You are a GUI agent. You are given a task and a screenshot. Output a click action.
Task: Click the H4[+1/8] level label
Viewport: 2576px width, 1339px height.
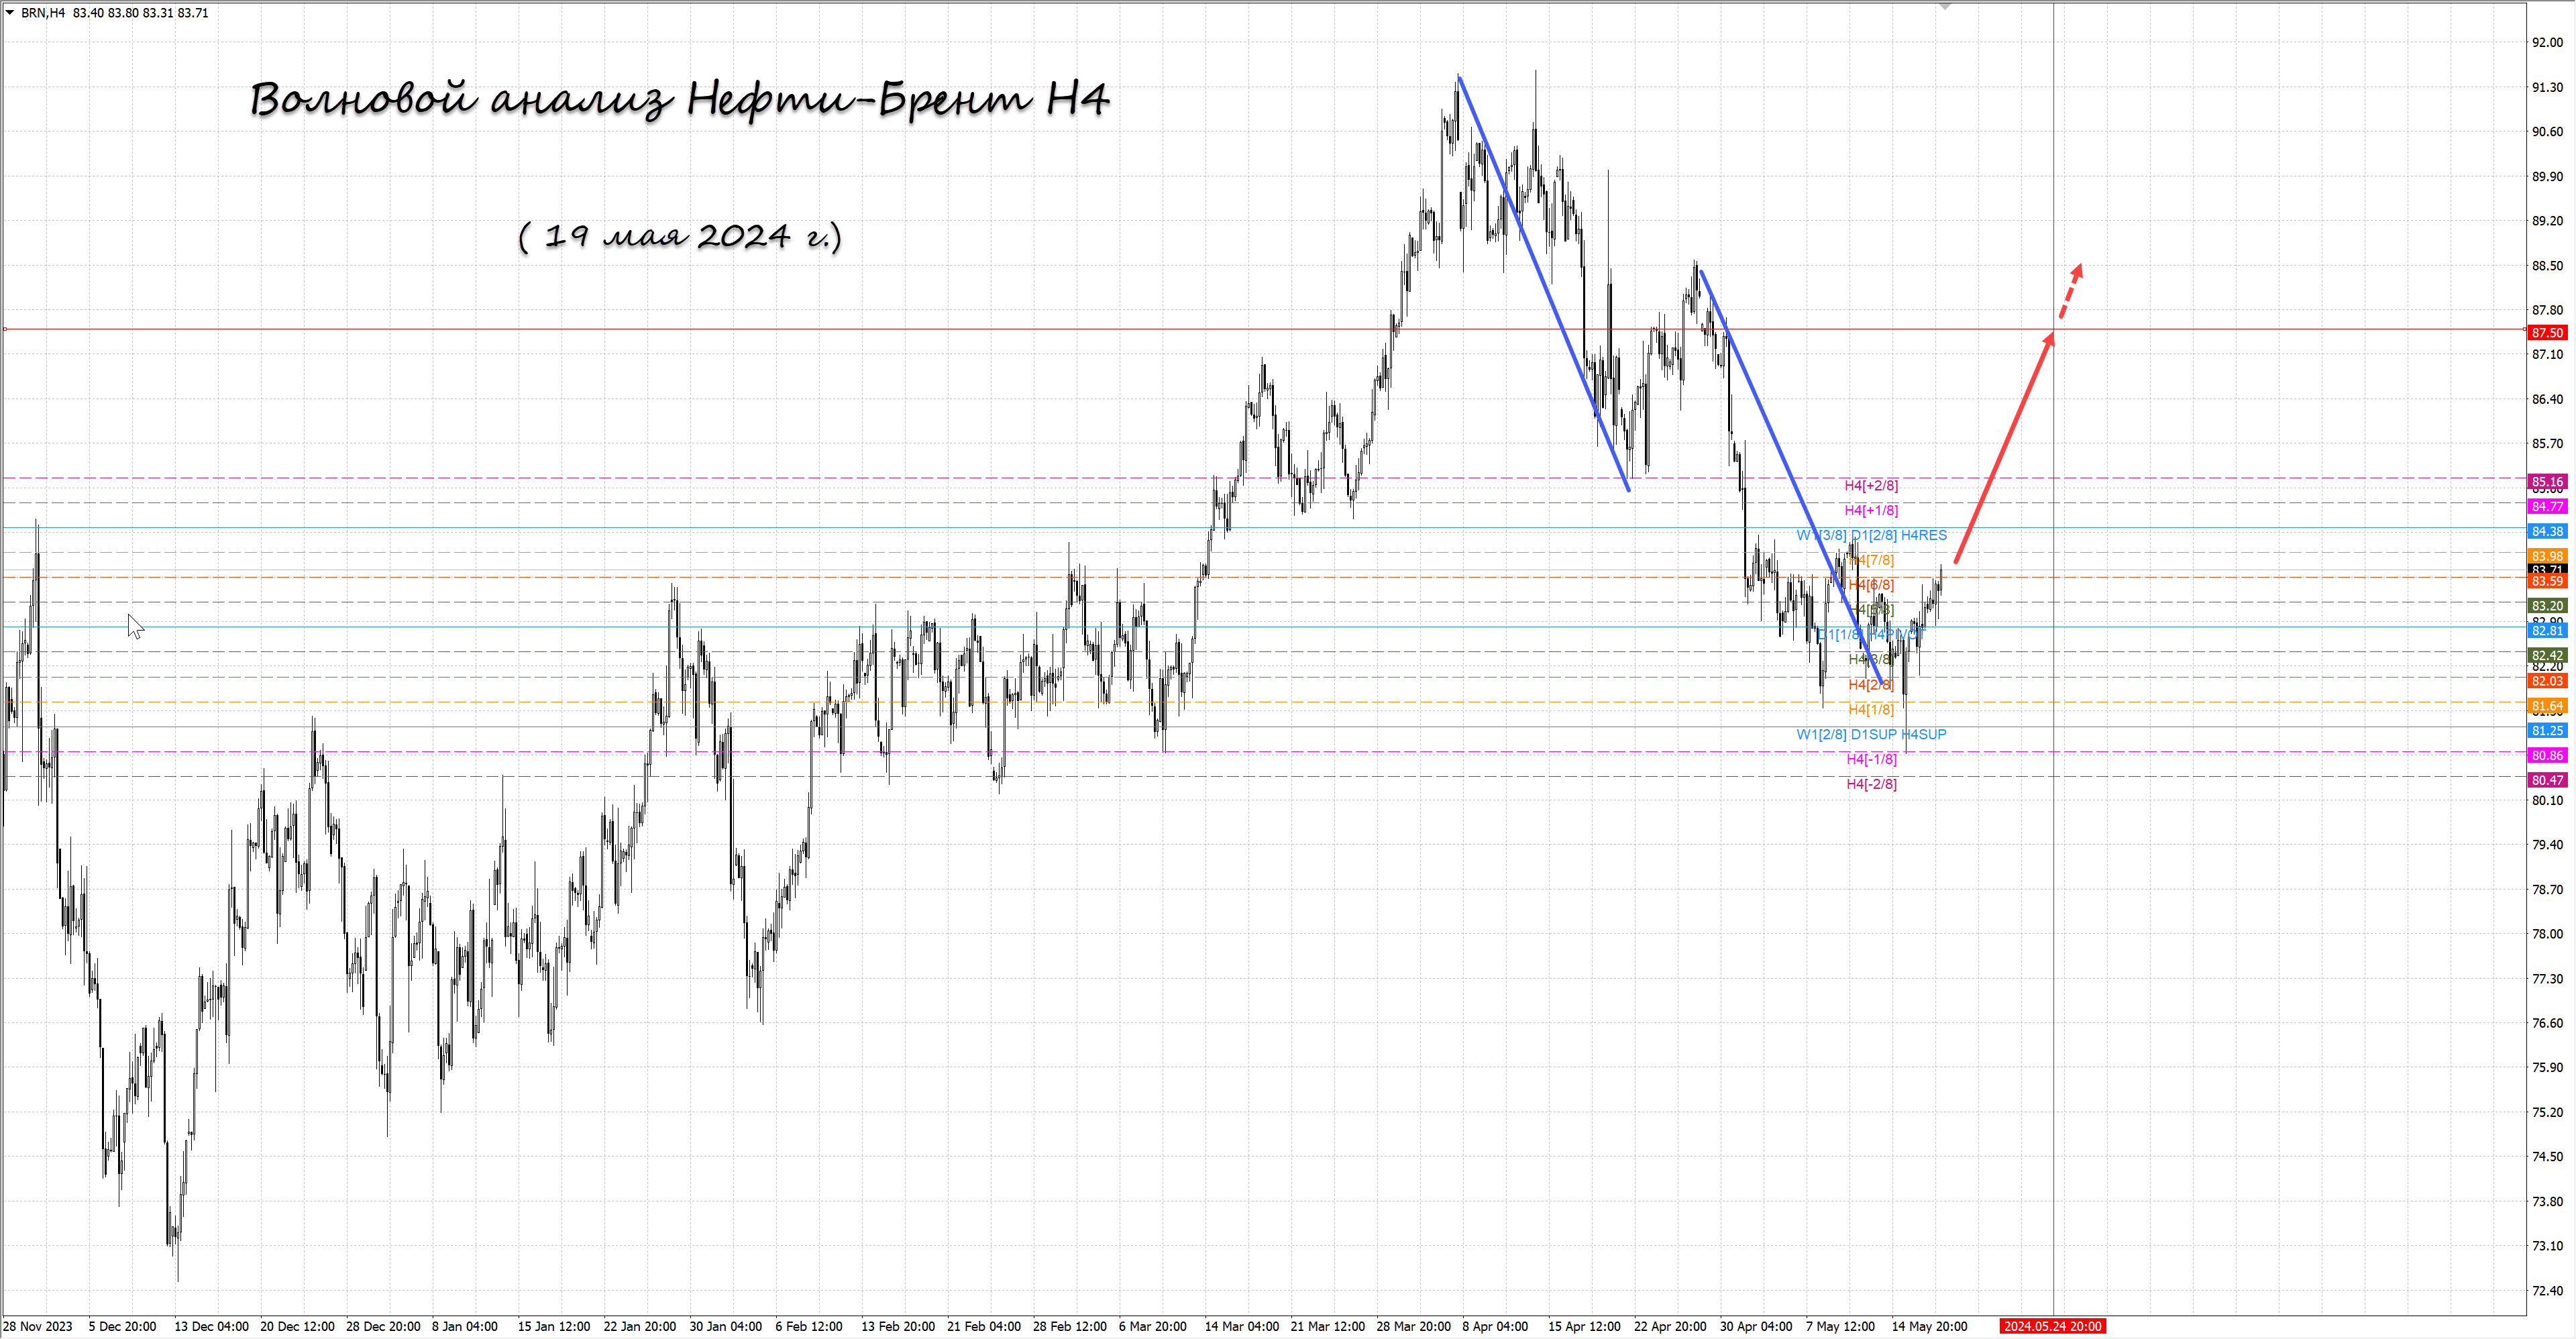(x=1871, y=510)
